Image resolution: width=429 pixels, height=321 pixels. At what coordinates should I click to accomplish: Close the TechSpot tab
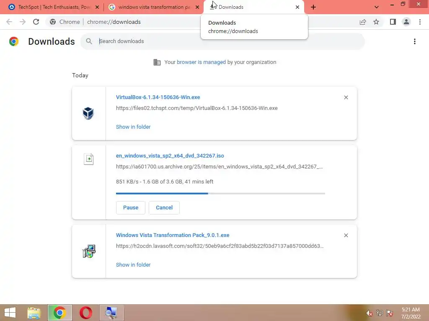click(x=97, y=7)
